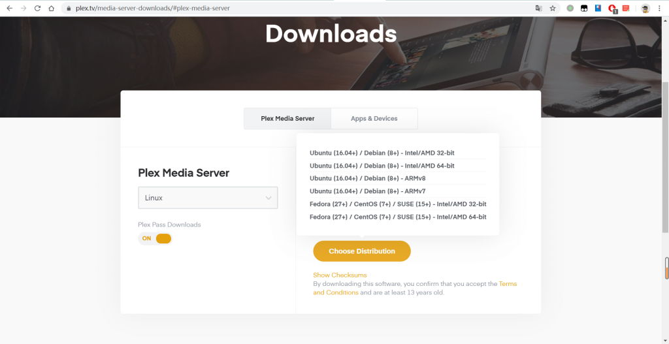Click the page vertical scrollbar thumb
The width and height of the screenshot is (669, 344).
coord(665,156)
